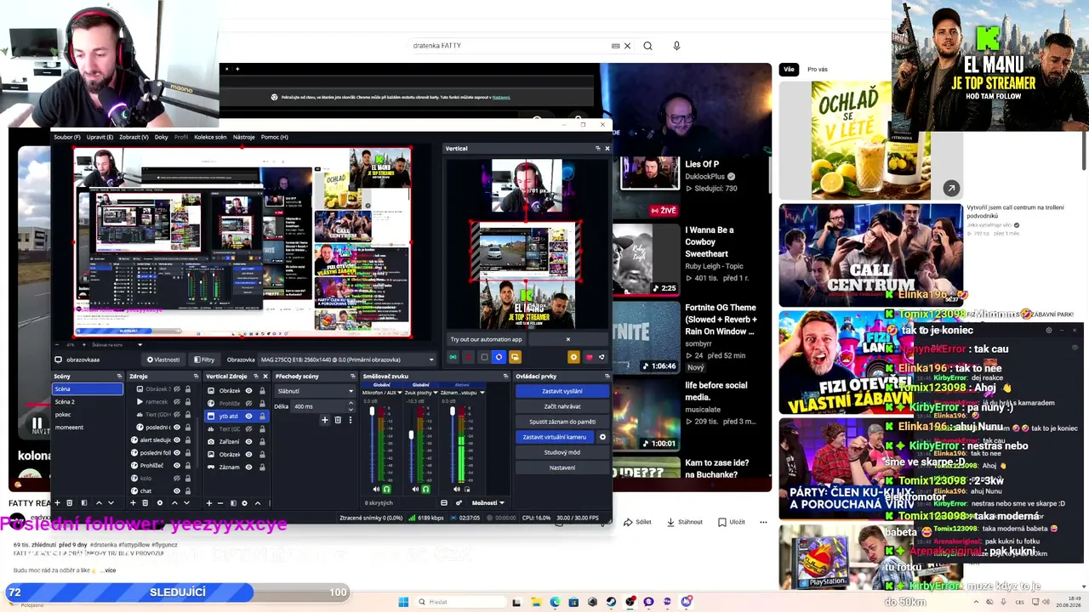The image size is (1089, 612).
Task: Add a scene transition with plus icon
Action: click(x=324, y=420)
